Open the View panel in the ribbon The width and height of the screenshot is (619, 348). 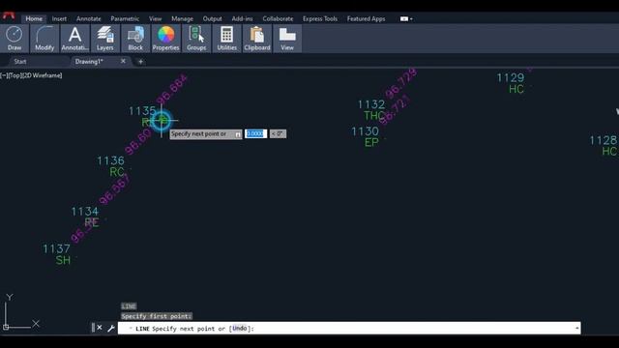click(x=287, y=39)
